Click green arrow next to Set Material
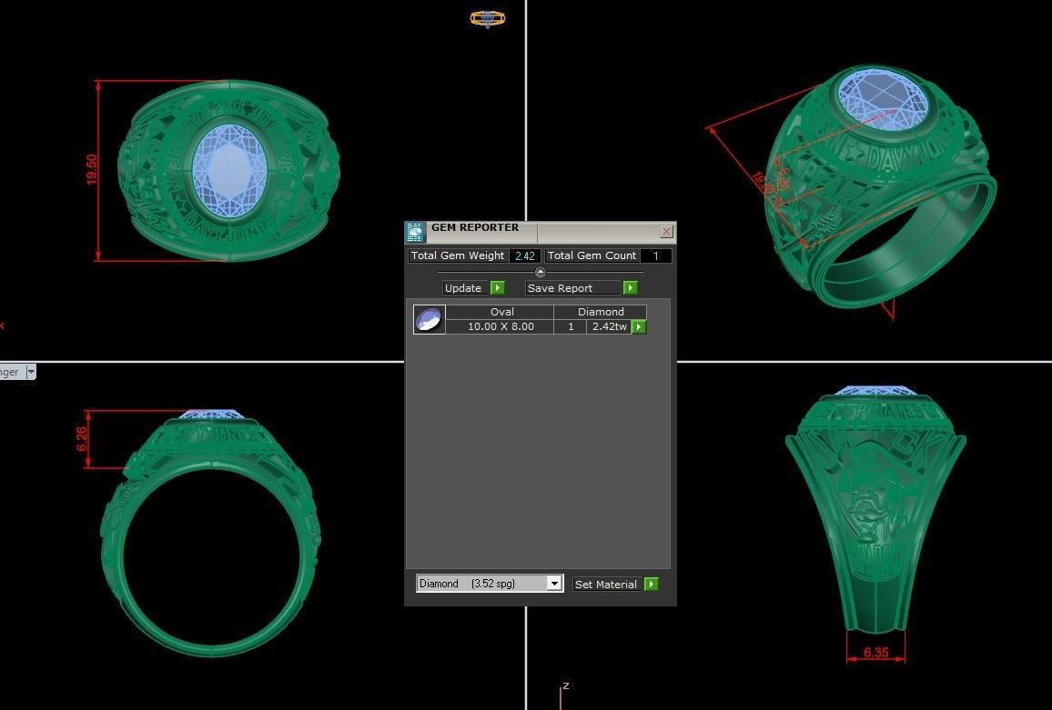1052x710 pixels. click(652, 584)
